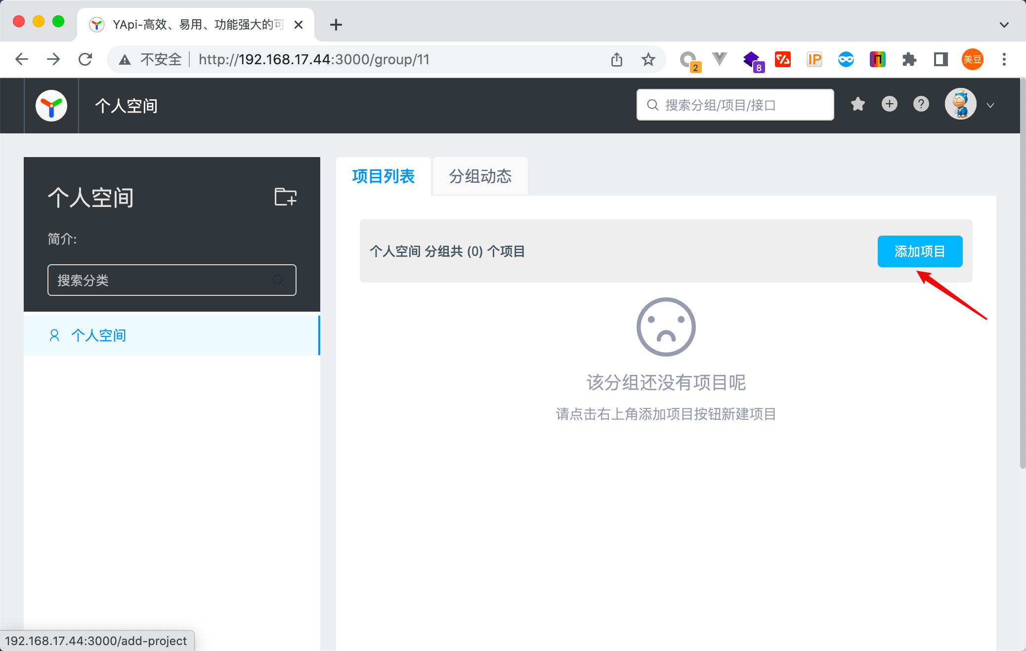Toggle the browser side panel icon
1026x651 pixels.
pyautogui.click(x=940, y=60)
